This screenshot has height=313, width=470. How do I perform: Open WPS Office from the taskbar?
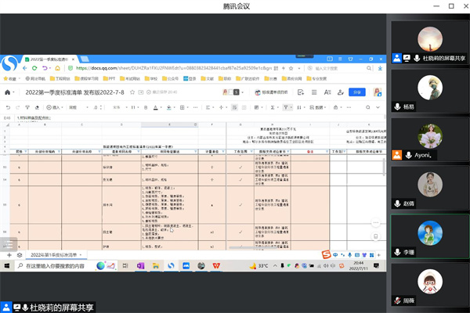click(x=216, y=267)
